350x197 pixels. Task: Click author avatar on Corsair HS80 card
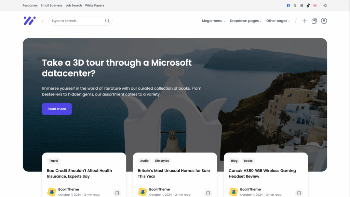pos(233,192)
